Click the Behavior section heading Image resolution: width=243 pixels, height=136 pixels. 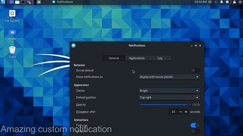79,65
